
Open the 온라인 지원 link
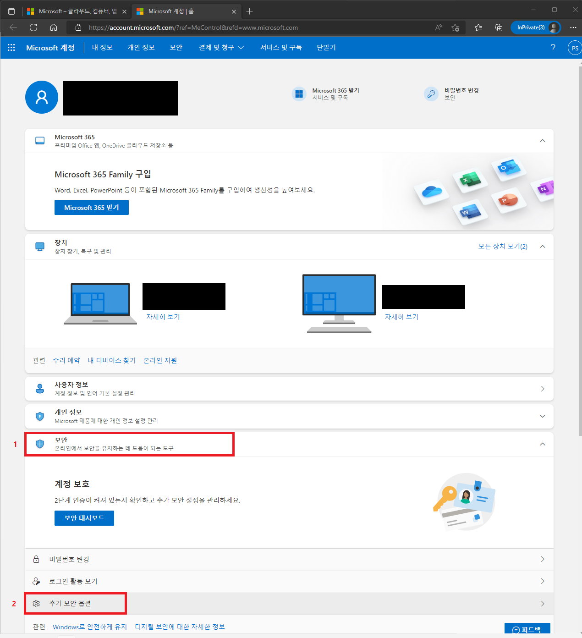(160, 360)
